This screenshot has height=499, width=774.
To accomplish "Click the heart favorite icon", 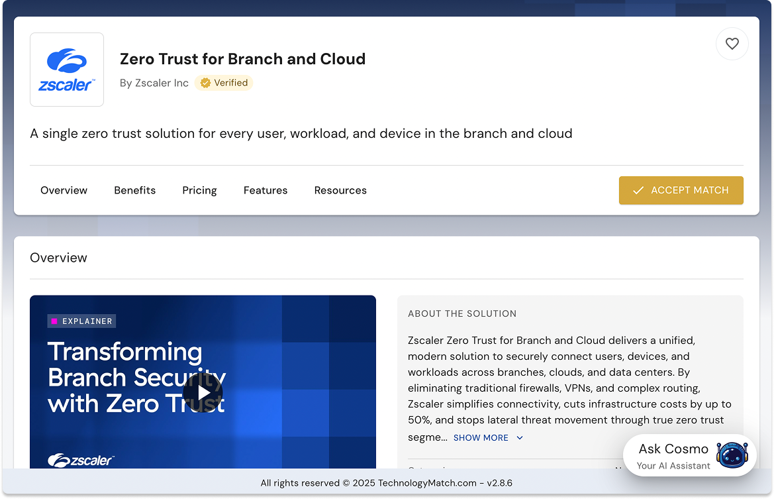I will tap(732, 44).
